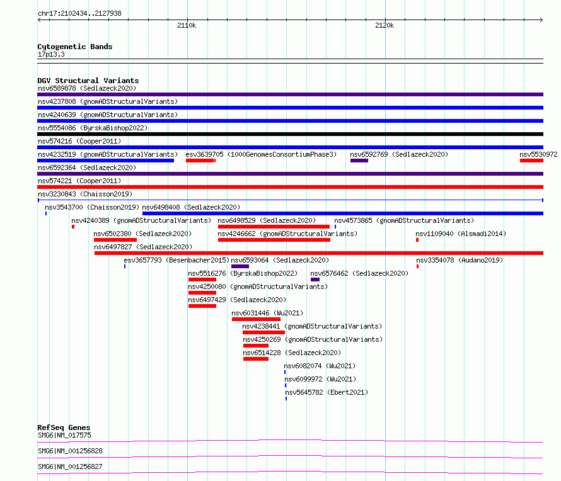
Task: Click the nsv6497827 (Sedlazeck2020) label
Action: (143, 247)
